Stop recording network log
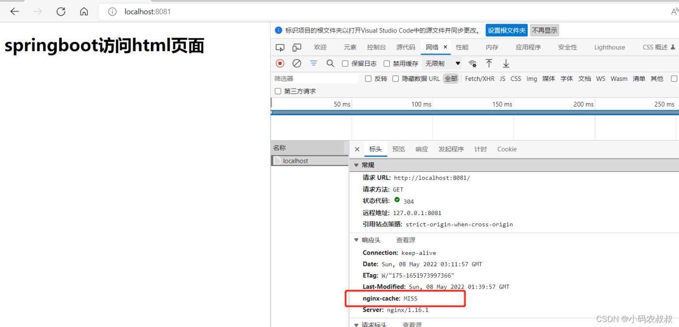Viewport: 679px width, 327px height. (280, 63)
